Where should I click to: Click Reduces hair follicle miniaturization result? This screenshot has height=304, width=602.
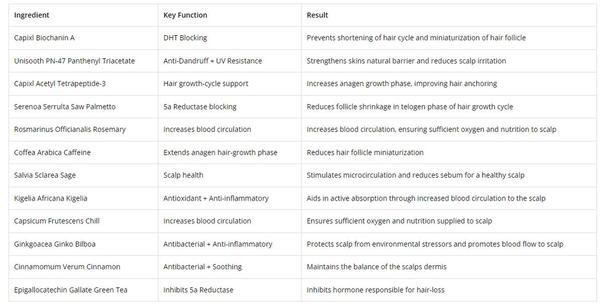coord(365,153)
